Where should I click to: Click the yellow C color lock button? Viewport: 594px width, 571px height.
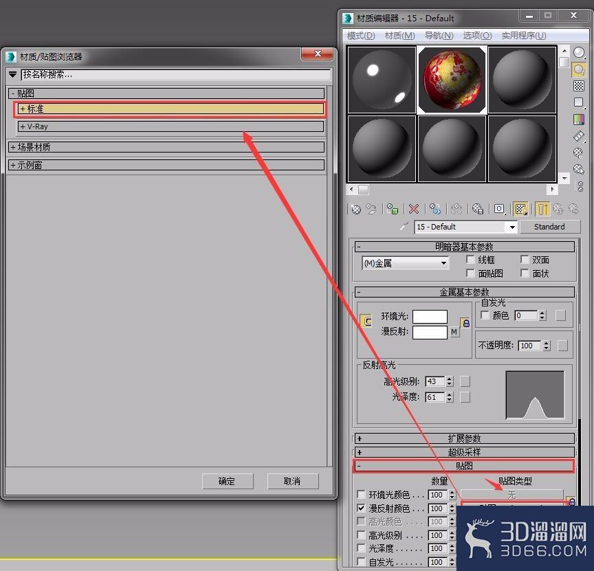click(x=366, y=321)
